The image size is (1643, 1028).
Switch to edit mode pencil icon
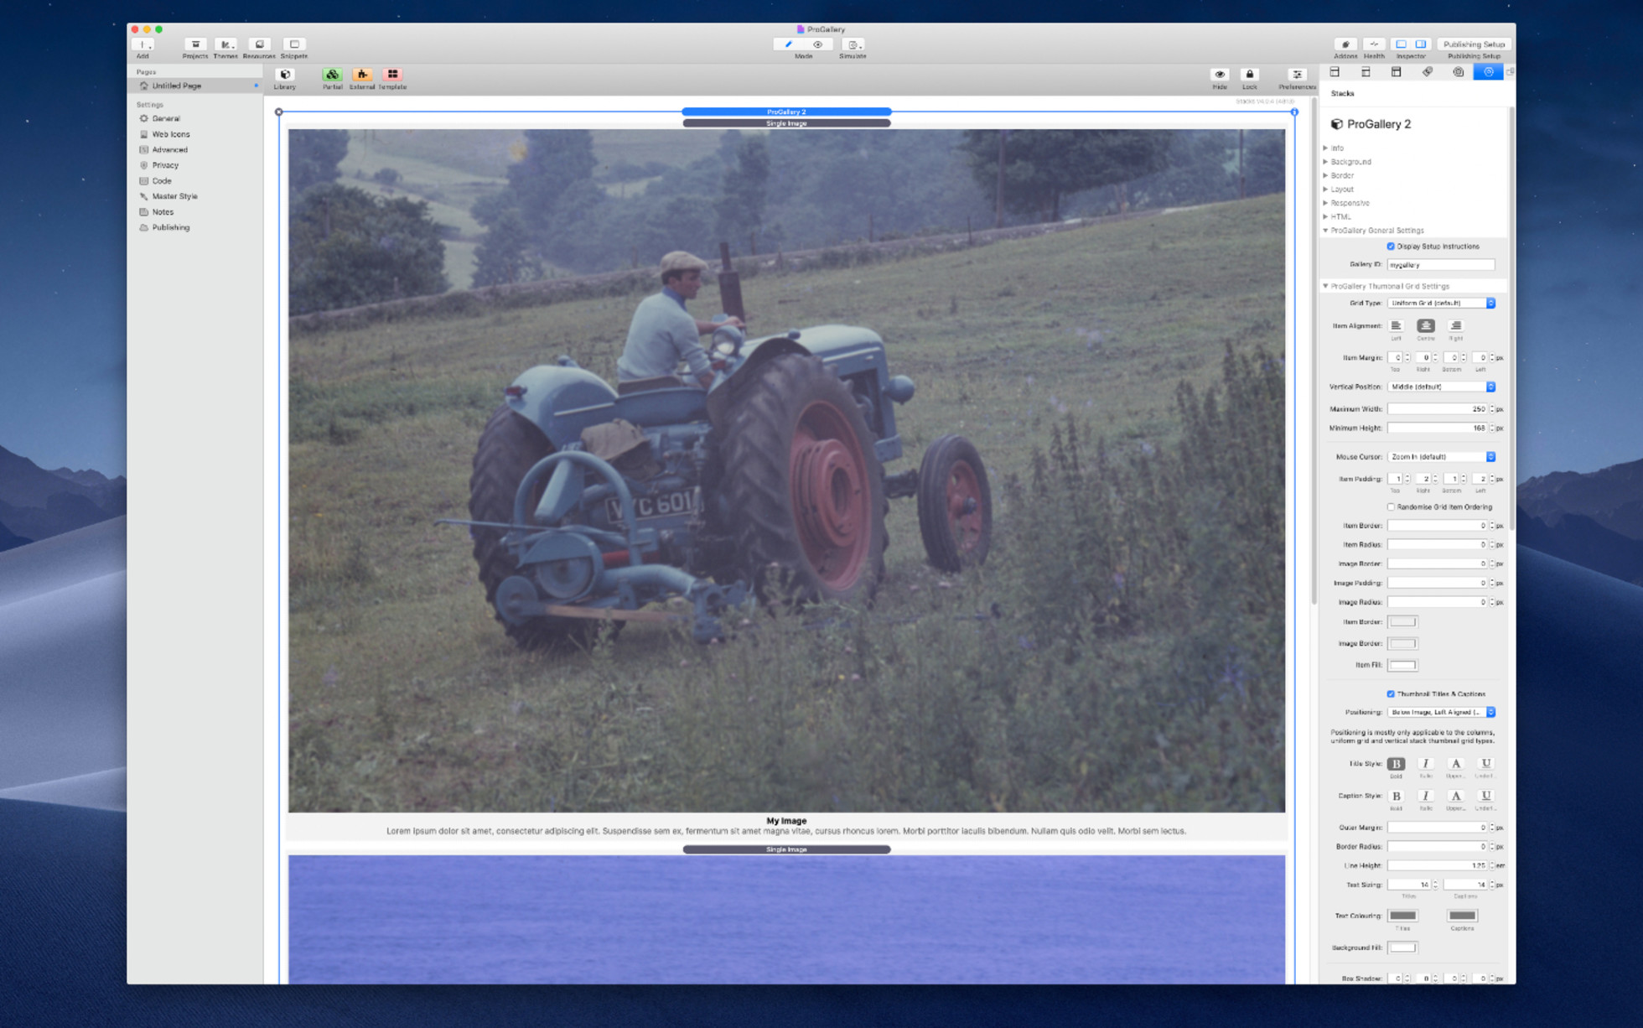[789, 44]
